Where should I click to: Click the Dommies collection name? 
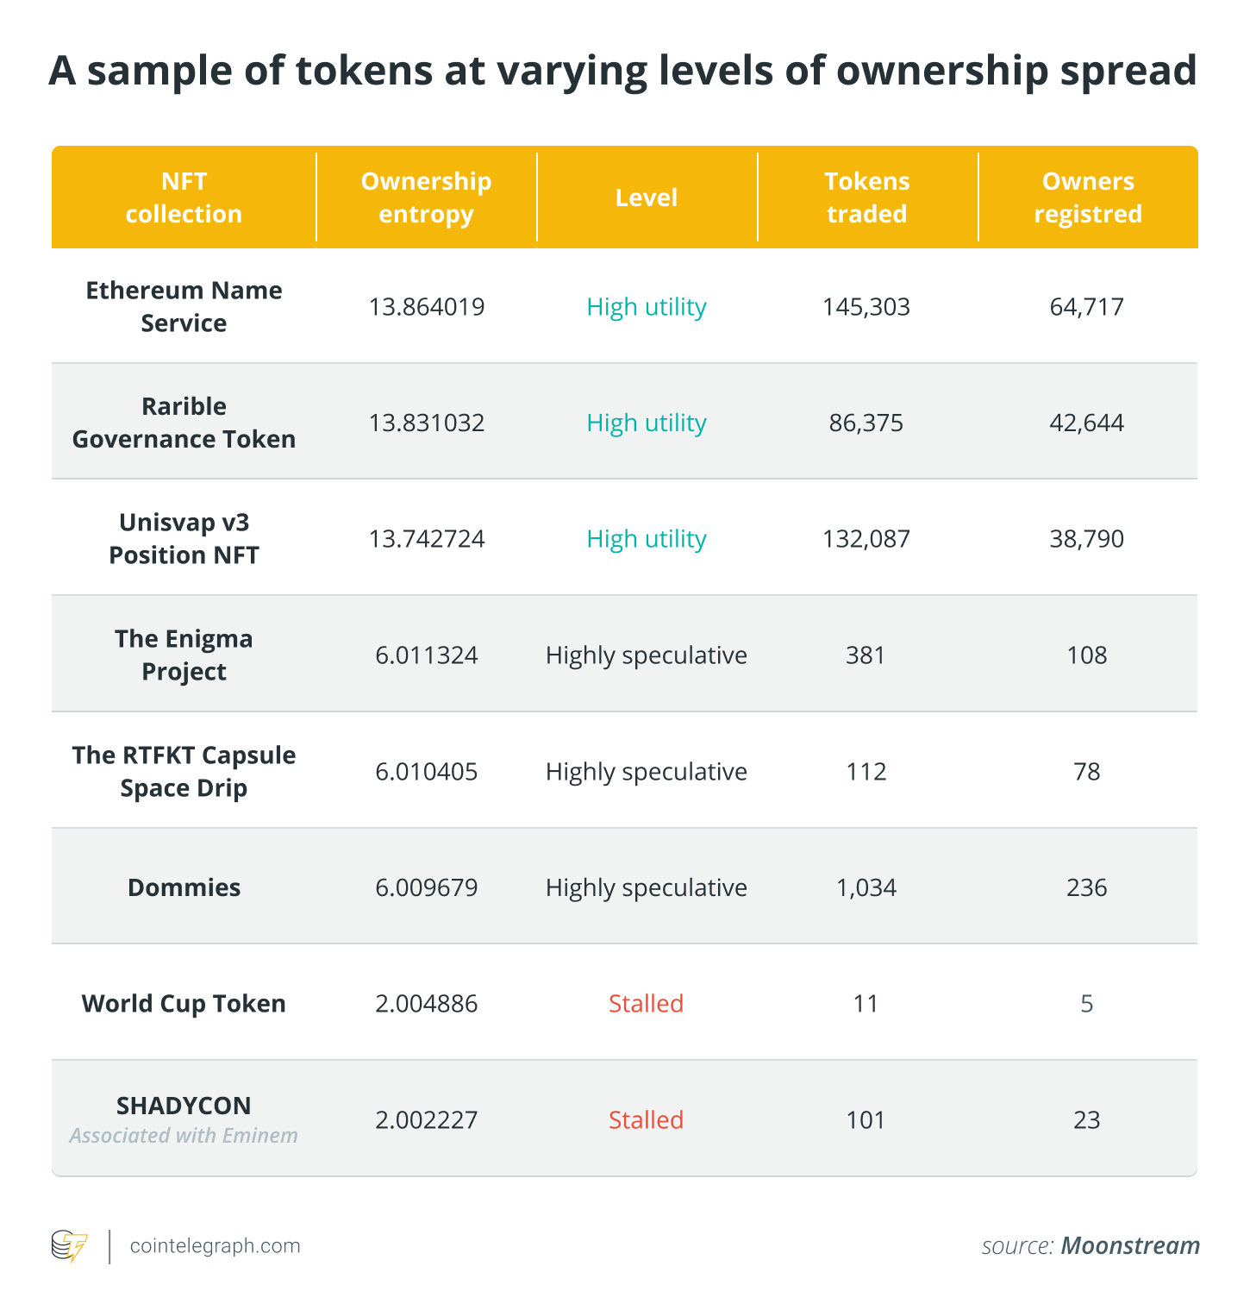click(184, 887)
